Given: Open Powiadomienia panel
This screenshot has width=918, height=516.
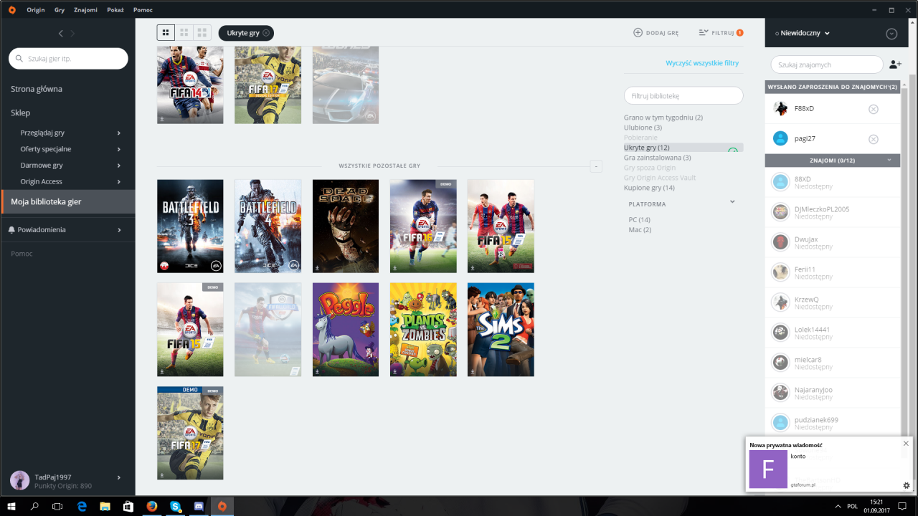Looking at the screenshot, I should point(67,229).
